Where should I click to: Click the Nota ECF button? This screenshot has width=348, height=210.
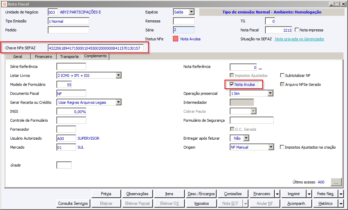(x=230, y=203)
